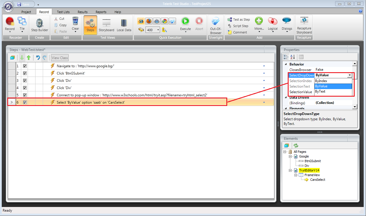Open the Test Lists tab
The height and width of the screenshot is (216, 366).
click(x=63, y=12)
